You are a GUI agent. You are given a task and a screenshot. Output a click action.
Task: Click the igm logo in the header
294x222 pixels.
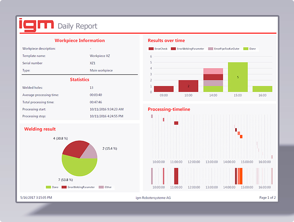(x=37, y=25)
